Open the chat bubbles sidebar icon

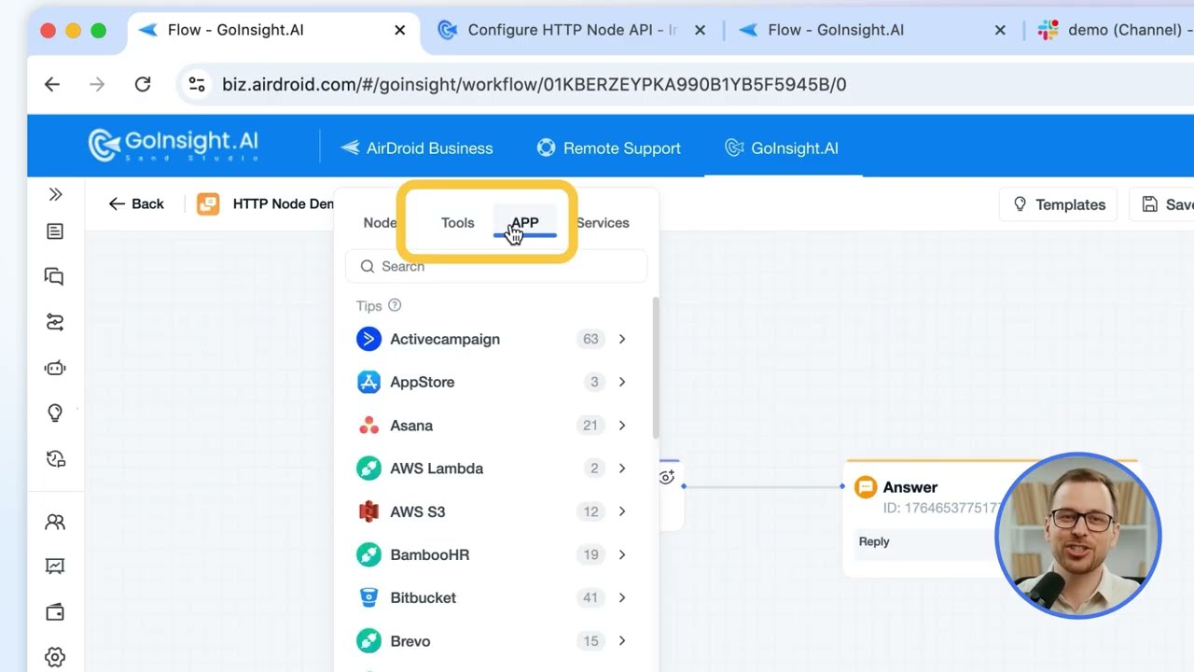pyautogui.click(x=55, y=276)
